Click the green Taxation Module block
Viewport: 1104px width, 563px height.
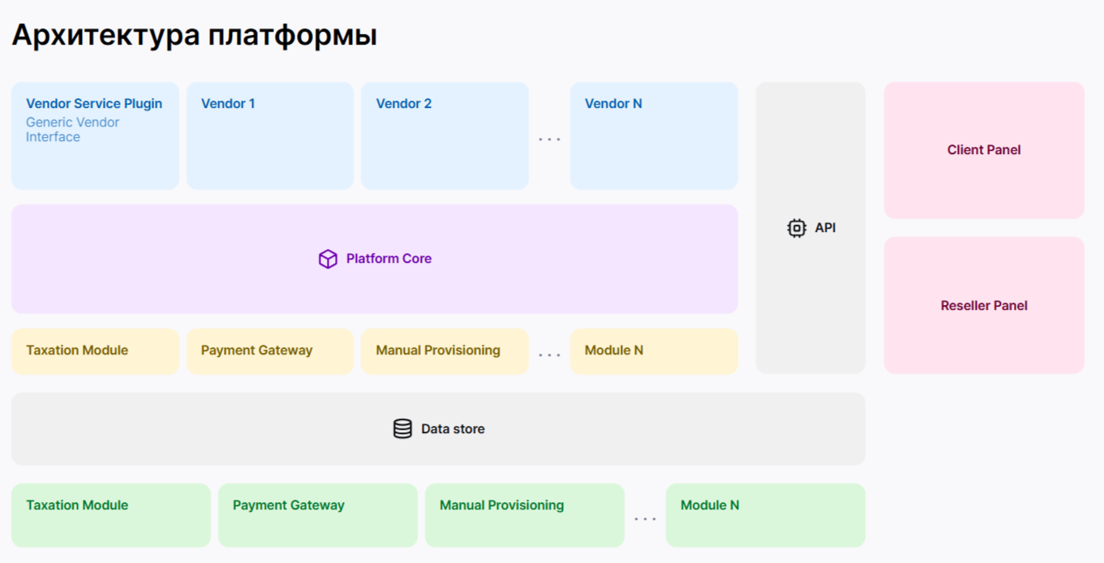(110, 515)
